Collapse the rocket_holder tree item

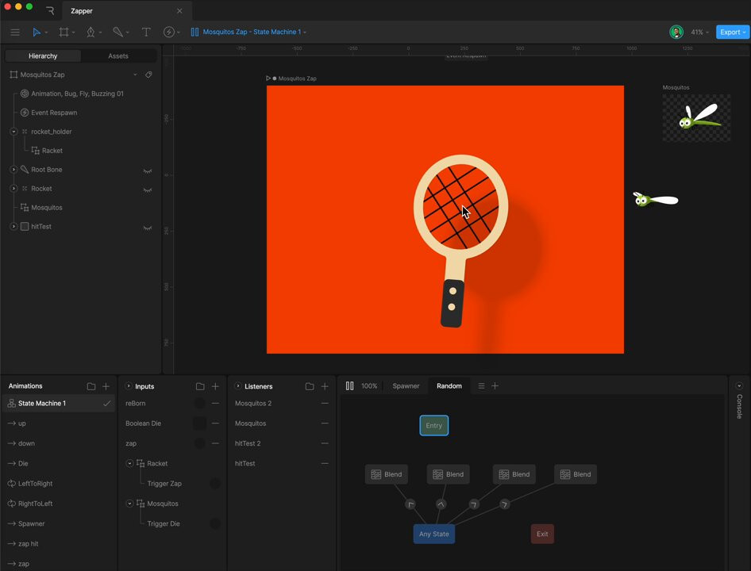pos(13,132)
